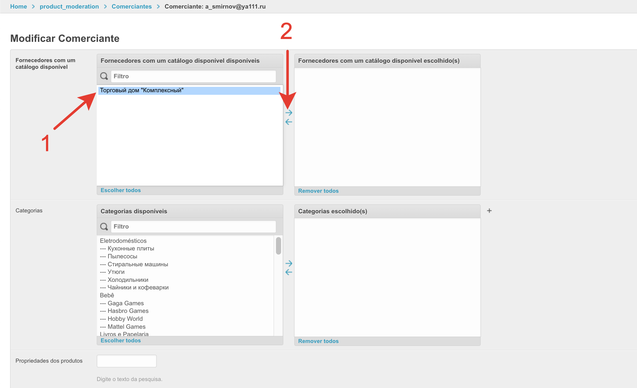Viewport: 637px width, 388px height.
Task: Click right arrow to choose selected supplier
Action: pos(289,113)
